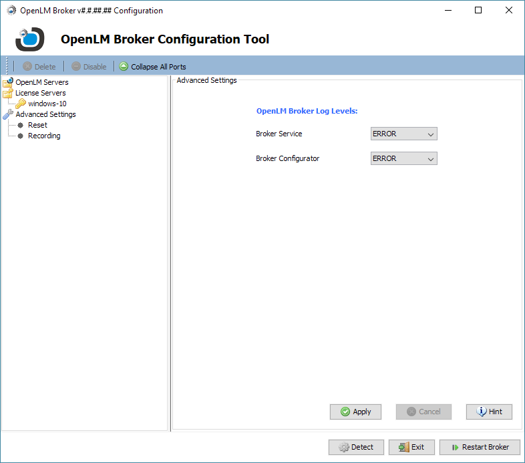This screenshot has width=525, height=463.
Task: Click the License Servers folder icon
Action: [x=8, y=94]
